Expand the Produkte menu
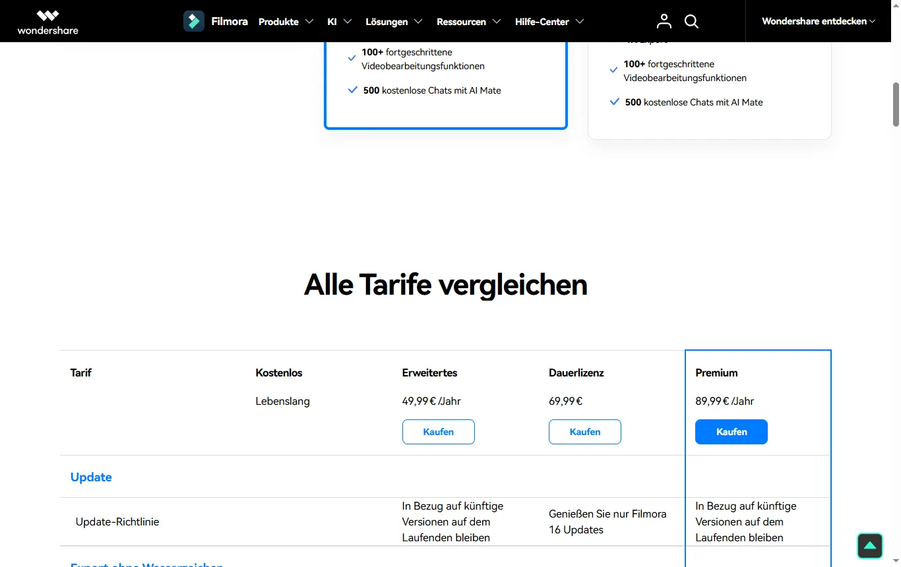Viewport: 901px width, 567px height. (286, 22)
